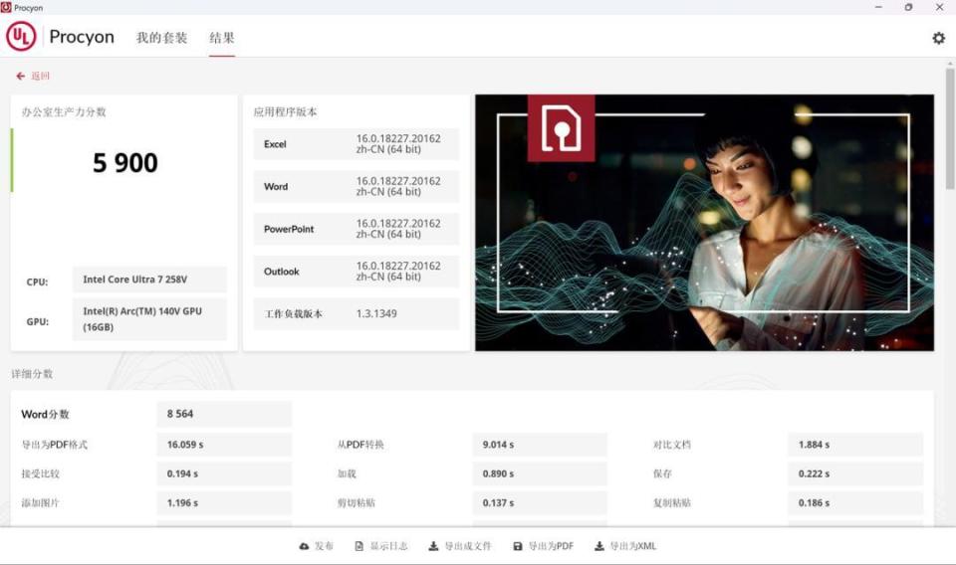Click the 添加图片 metric label

pos(40,503)
